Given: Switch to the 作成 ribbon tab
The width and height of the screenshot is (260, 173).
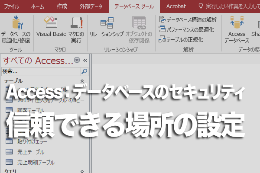Looking at the screenshot, I should pos(62,6).
